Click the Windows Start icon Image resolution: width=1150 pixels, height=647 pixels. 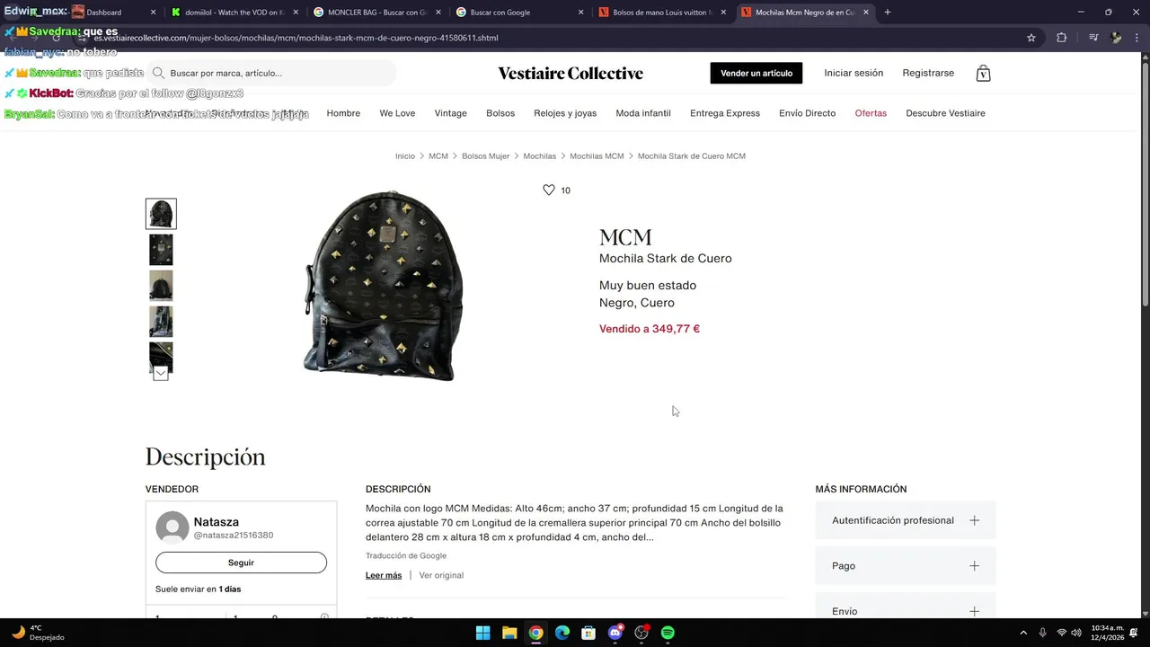482,633
